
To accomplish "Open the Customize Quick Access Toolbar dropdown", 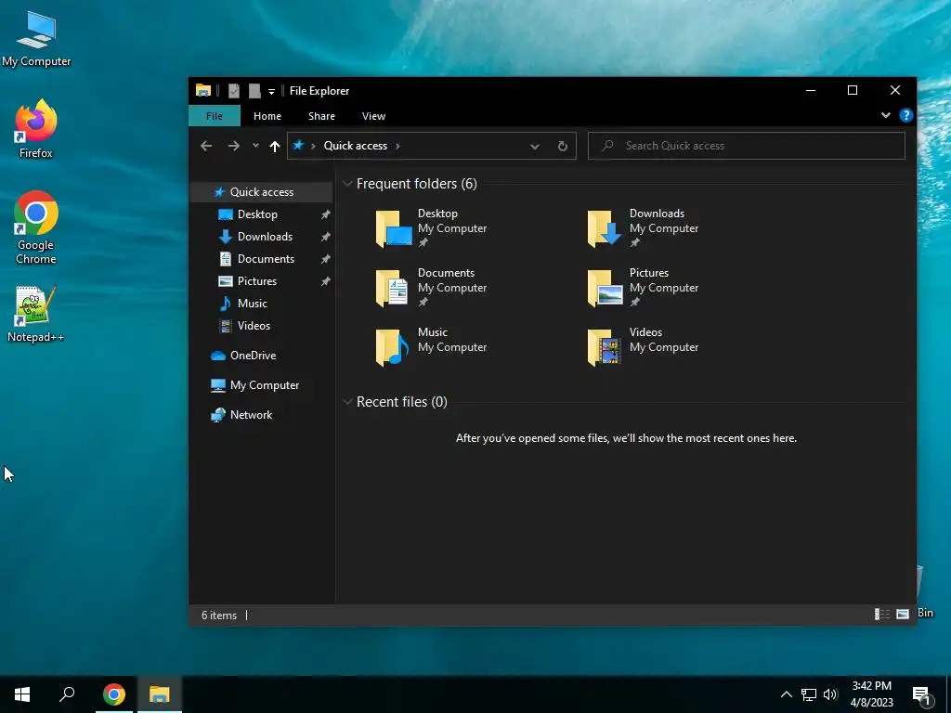I will coord(272,92).
